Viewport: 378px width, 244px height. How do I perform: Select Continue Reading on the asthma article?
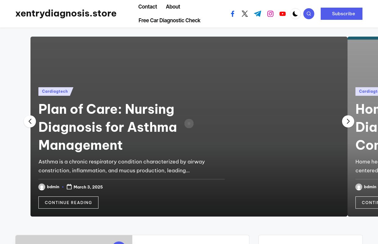pos(68,203)
